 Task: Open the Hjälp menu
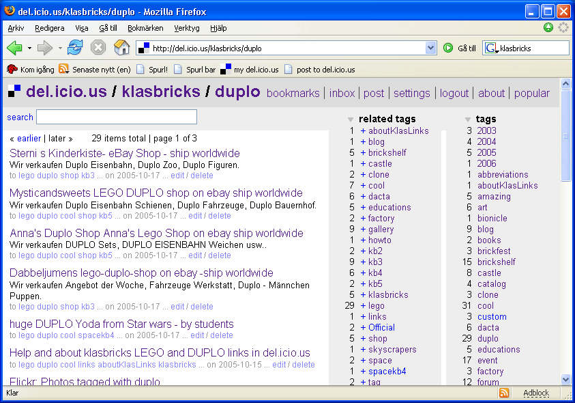(218, 28)
